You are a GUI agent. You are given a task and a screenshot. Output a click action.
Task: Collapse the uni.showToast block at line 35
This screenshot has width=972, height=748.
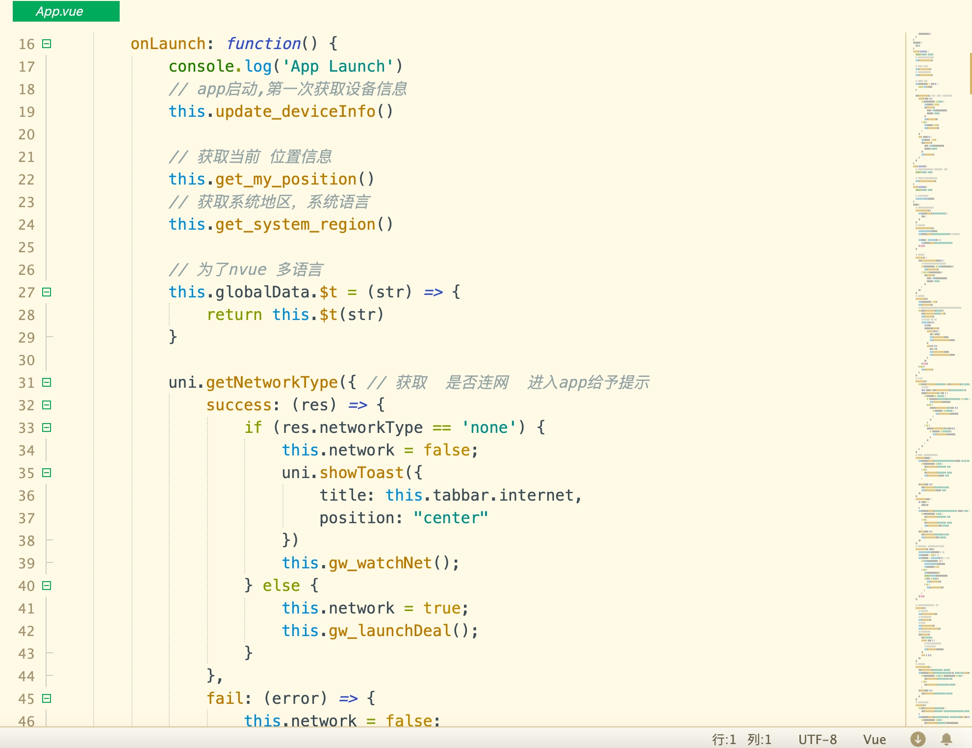point(47,473)
